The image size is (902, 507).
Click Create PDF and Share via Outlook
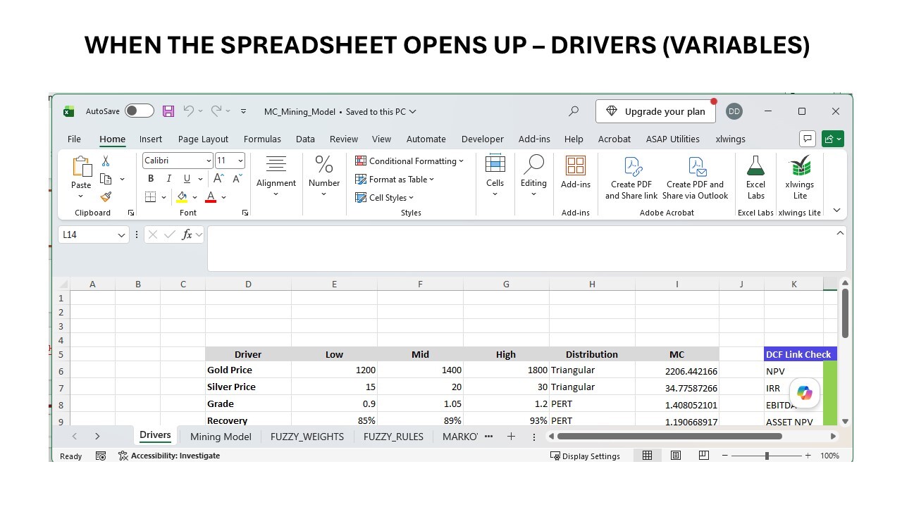click(x=696, y=177)
